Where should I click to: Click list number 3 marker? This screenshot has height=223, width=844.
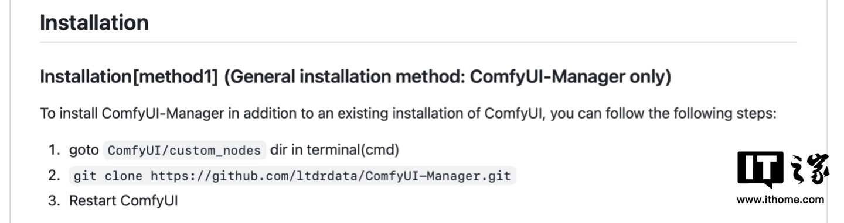[55, 201]
